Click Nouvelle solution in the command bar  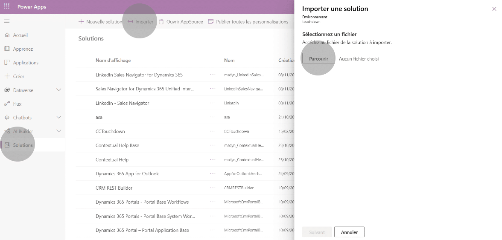pyautogui.click(x=100, y=22)
